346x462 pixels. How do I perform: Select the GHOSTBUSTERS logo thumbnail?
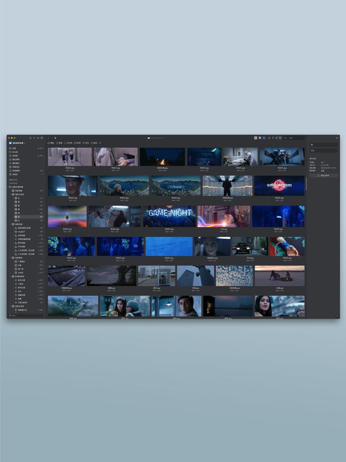click(x=279, y=186)
